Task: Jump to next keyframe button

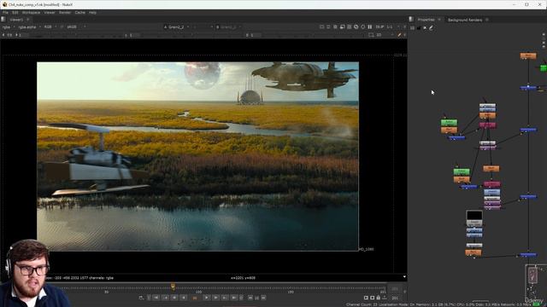Action: [x=225, y=298]
